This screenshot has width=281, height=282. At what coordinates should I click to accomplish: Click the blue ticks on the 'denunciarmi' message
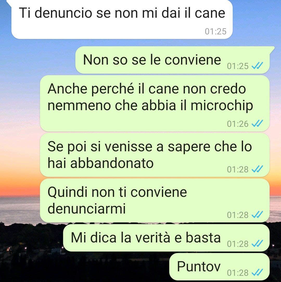pyautogui.click(x=257, y=215)
